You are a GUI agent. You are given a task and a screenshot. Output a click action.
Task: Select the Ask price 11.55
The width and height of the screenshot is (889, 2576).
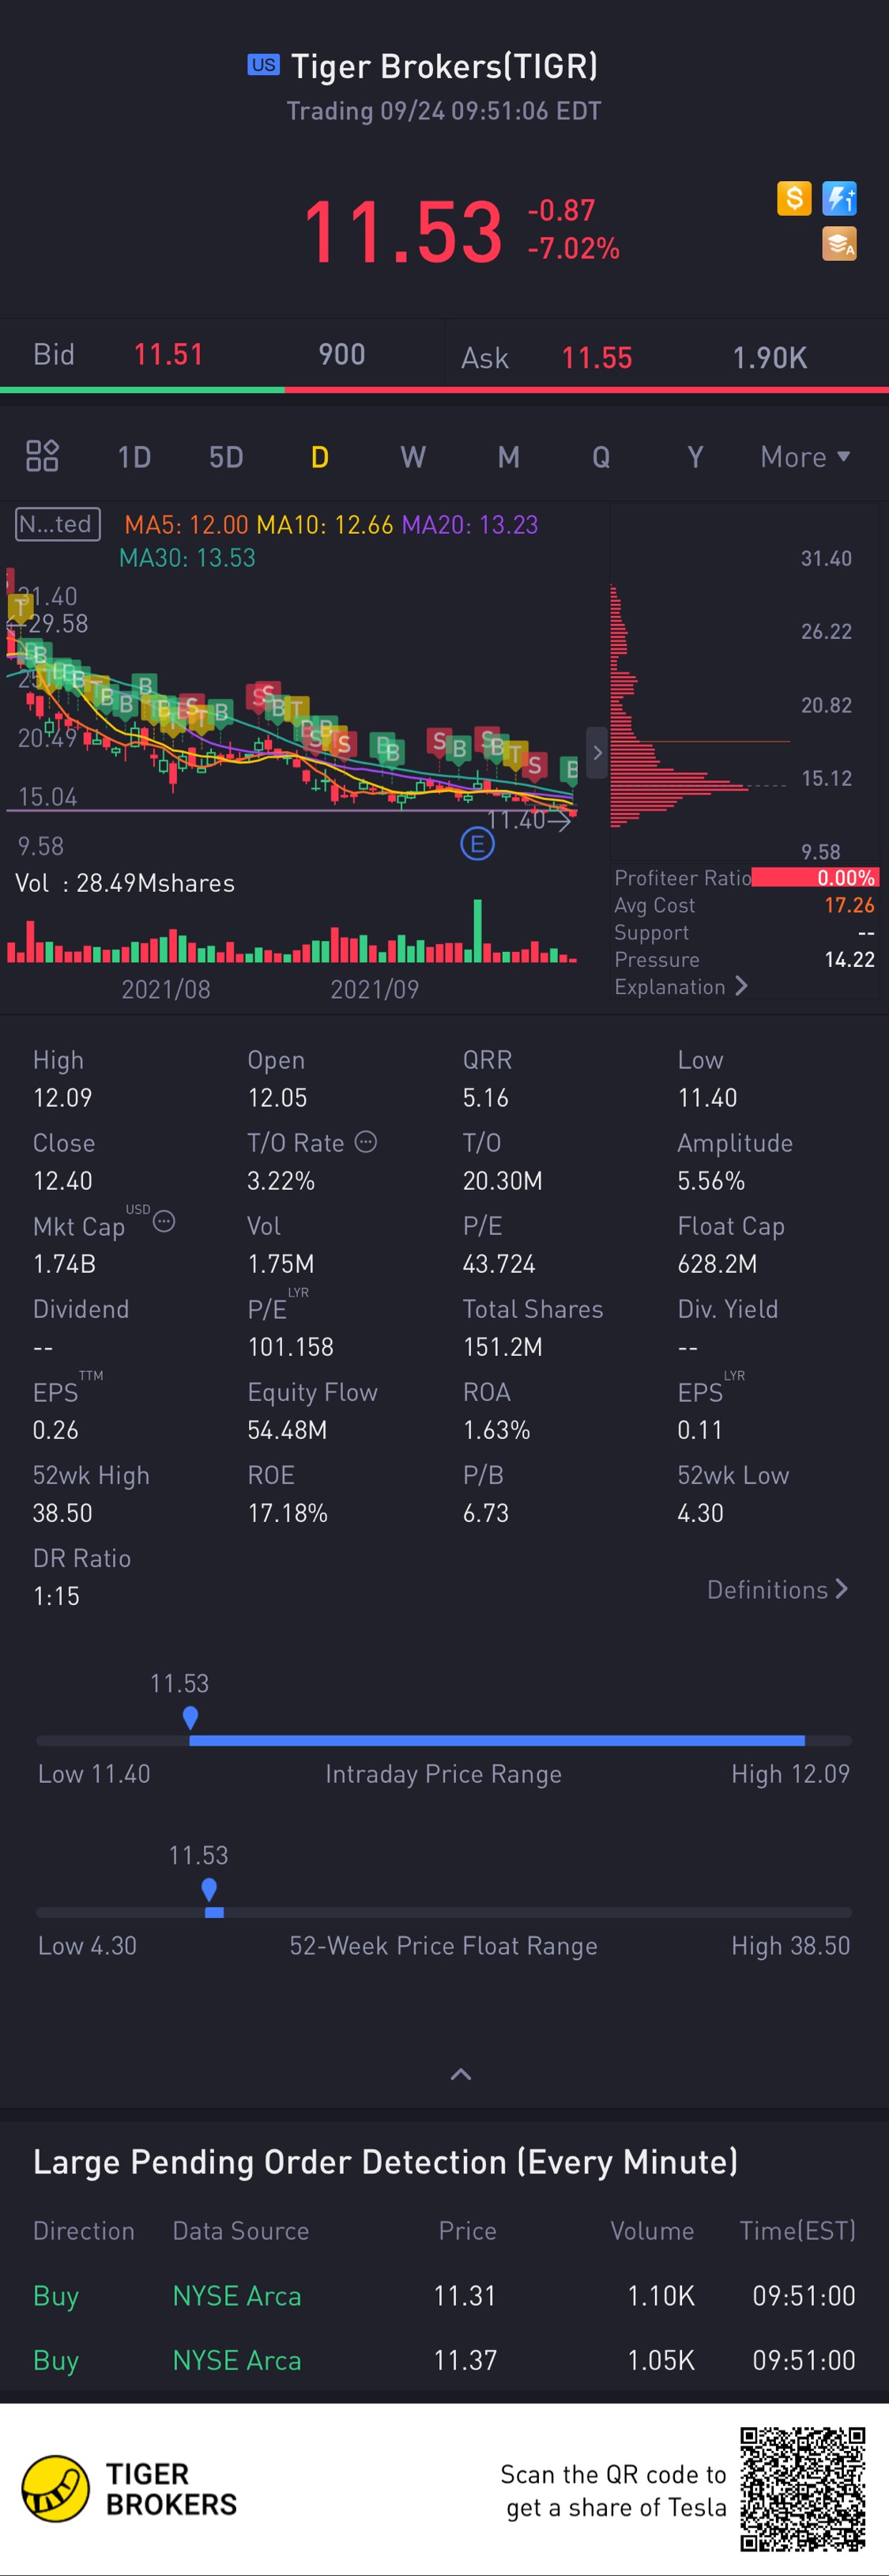[x=597, y=358]
